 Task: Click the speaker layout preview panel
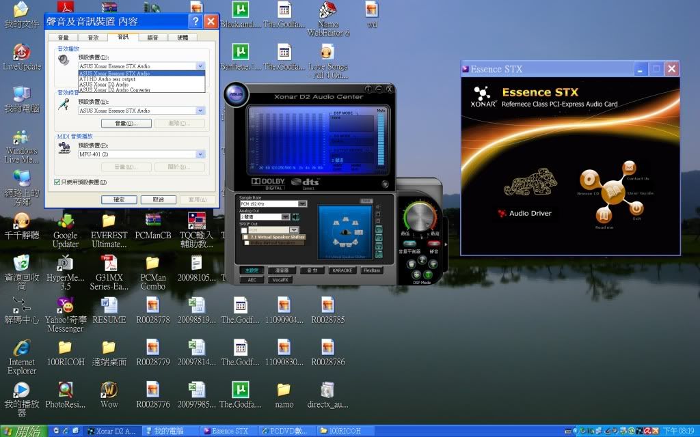click(x=345, y=232)
